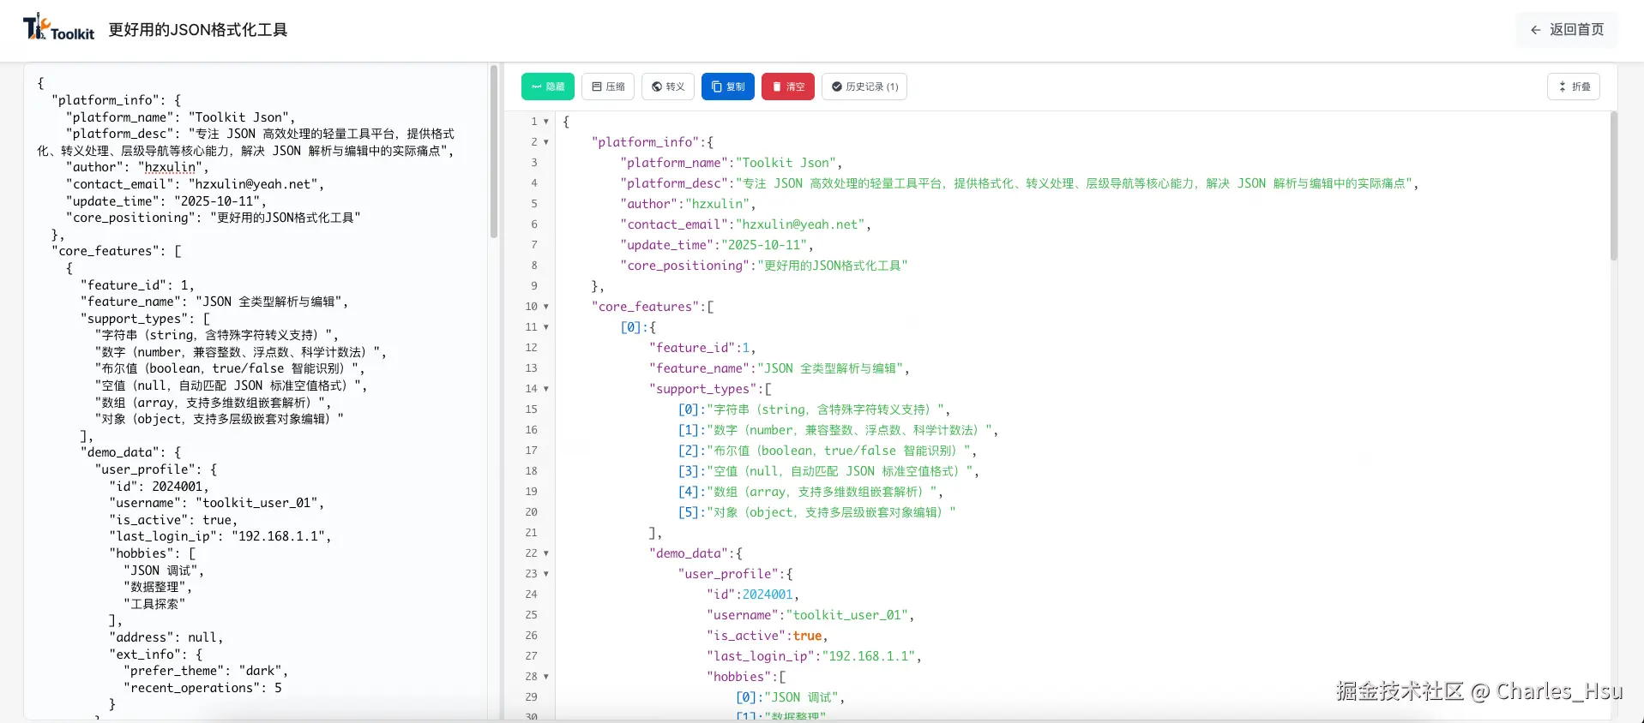The width and height of the screenshot is (1644, 723).
Task: Click value 2024001 on line 24
Action: (x=768, y=595)
